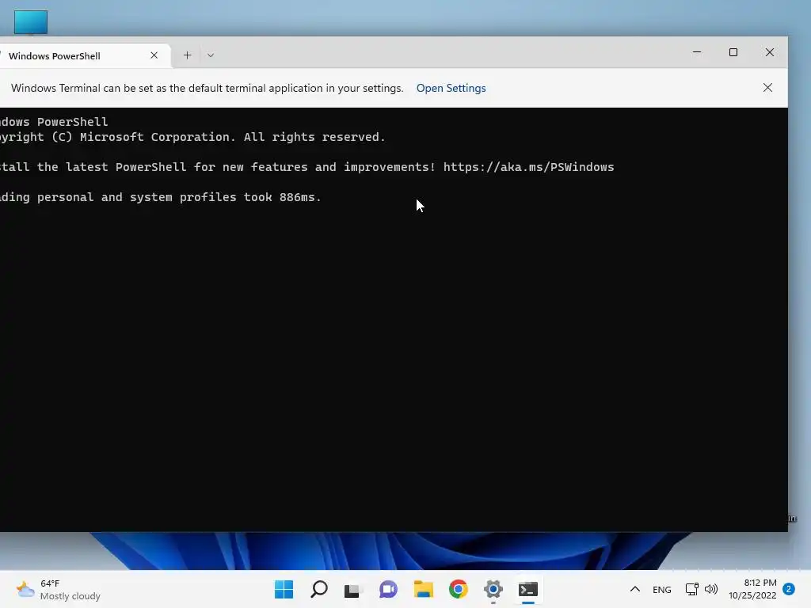Click the https://aka.ms/PSWindows URL text

[x=528, y=167]
